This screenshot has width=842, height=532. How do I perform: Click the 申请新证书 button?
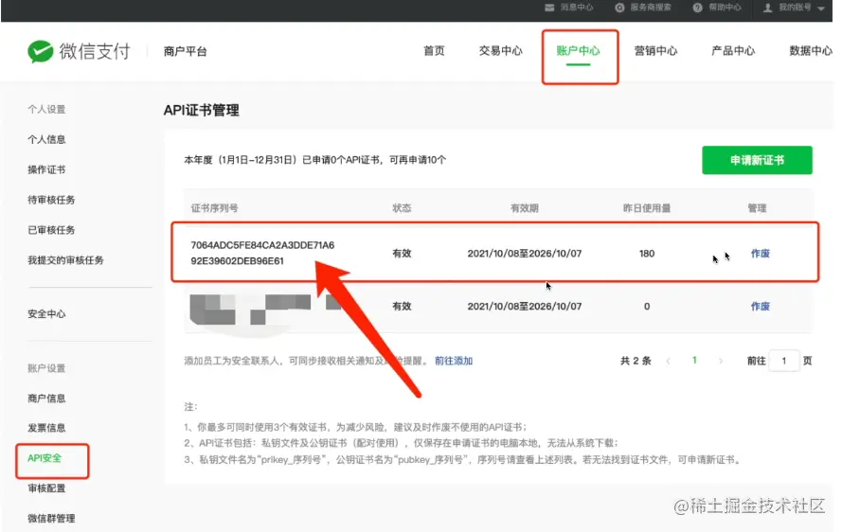(757, 160)
